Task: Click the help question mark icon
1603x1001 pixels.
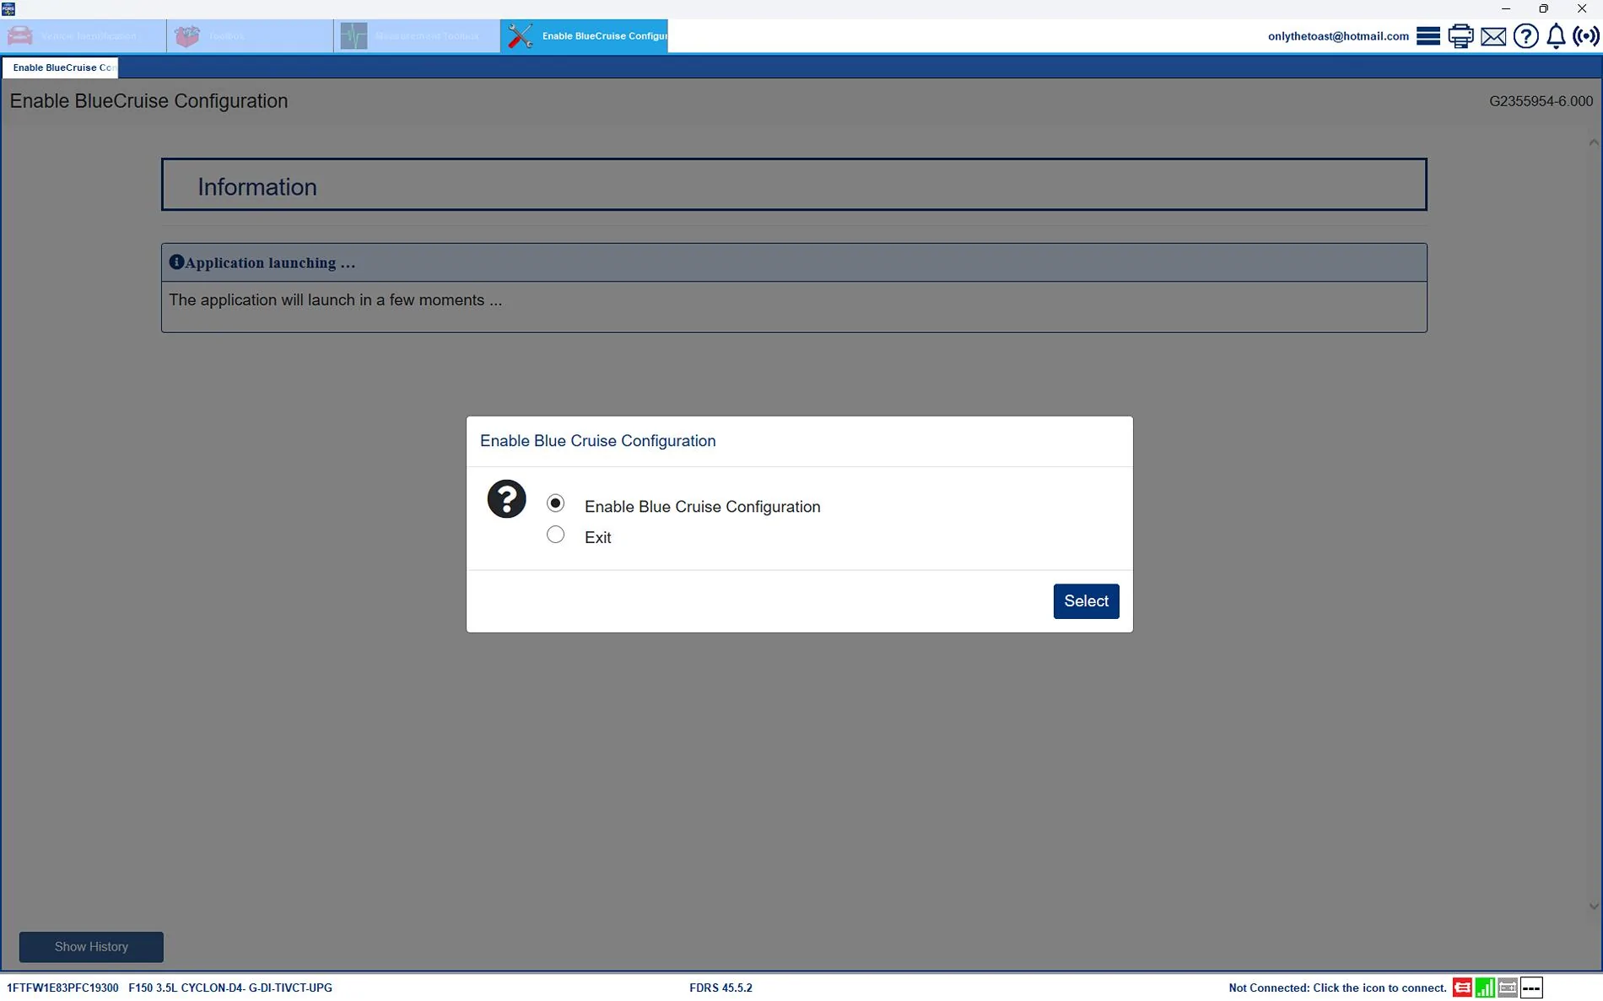Action: pos(1525,35)
